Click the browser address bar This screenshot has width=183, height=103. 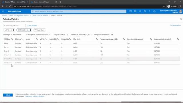pyautogui.click(x=87, y=6)
